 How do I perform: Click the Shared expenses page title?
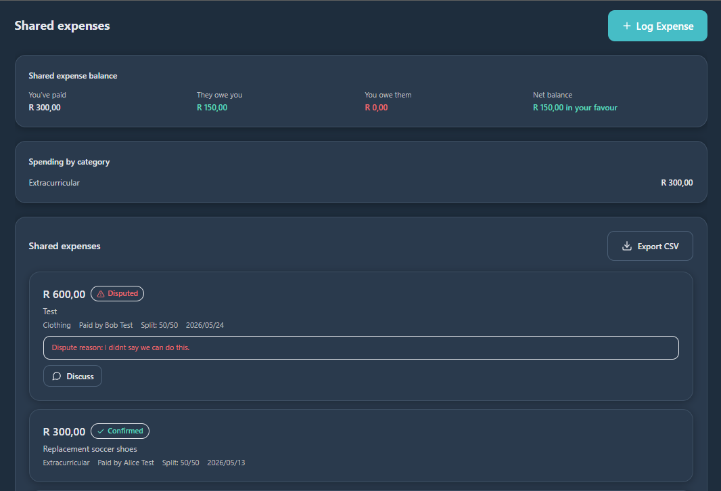point(62,26)
